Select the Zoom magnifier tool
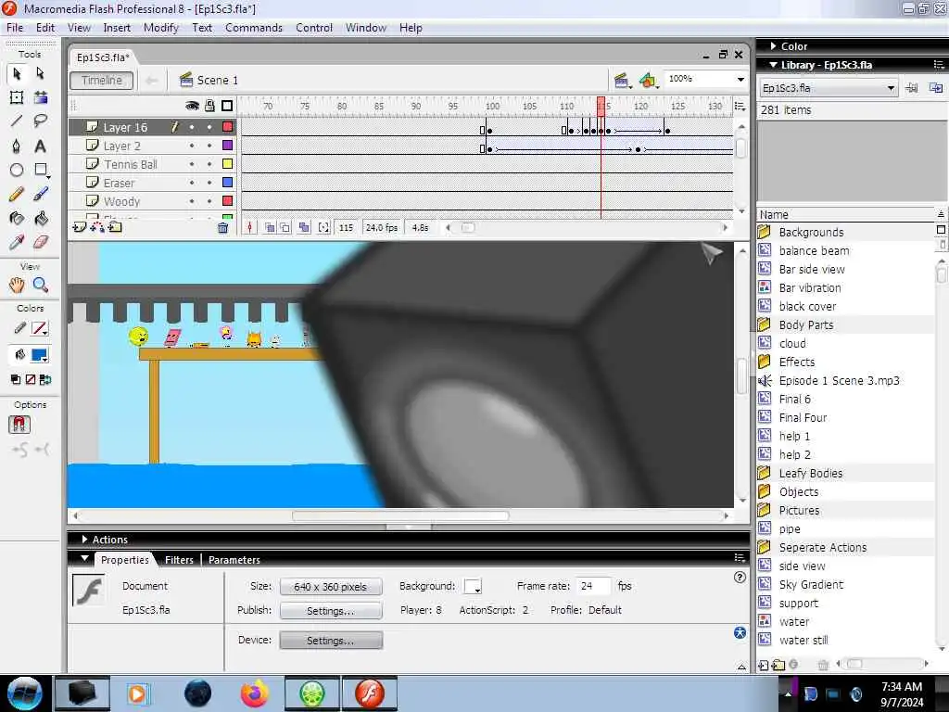 click(x=41, y=285)
